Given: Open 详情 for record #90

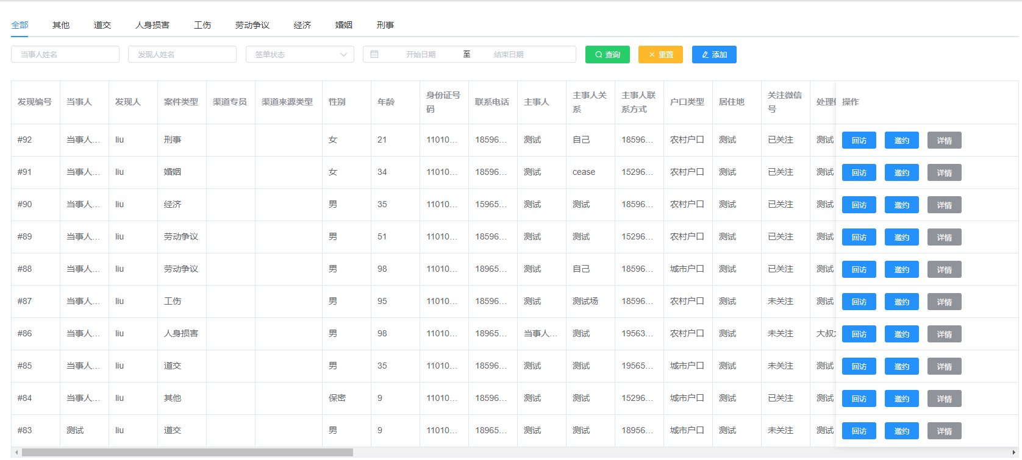Looking at the screenshot, I should (945, 205).
